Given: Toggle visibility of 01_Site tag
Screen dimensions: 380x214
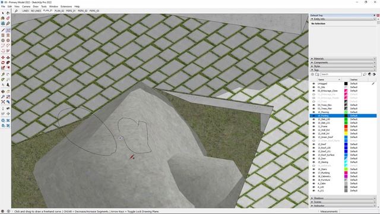Looking at the screenshot, I should point(313,87).
